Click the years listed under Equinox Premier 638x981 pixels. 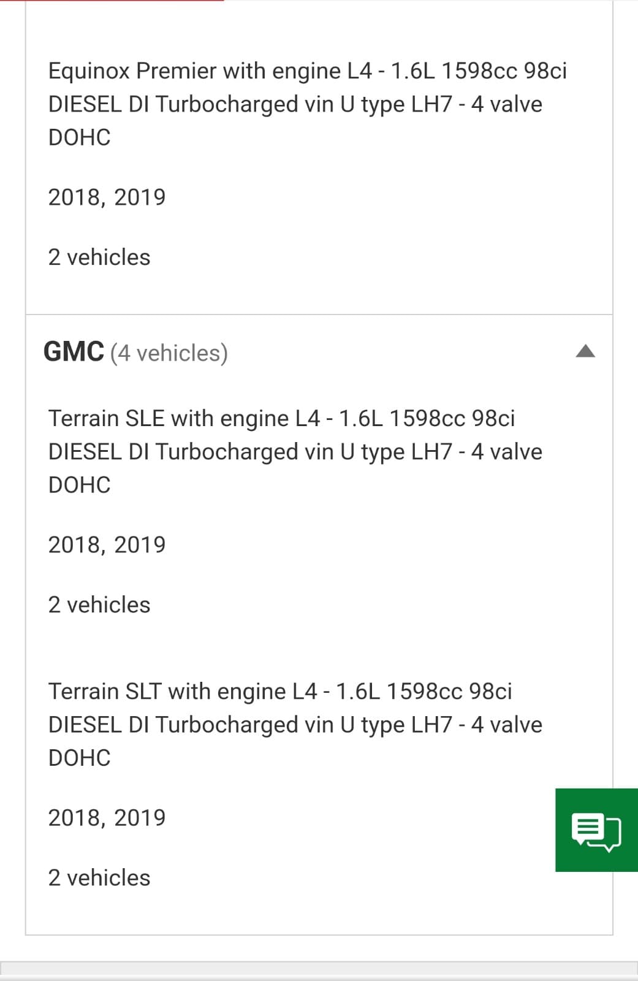107,197
